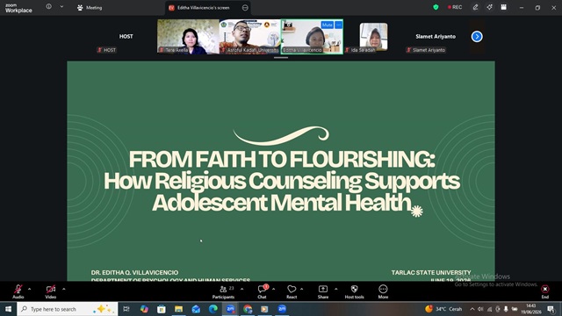Open the volume control in the tray
Image resolution: width=562 pixels, height=316 pixels.
[480, 309]
